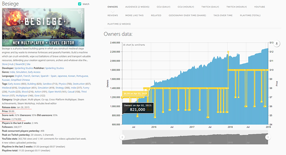Click the English language link
Viewport: 286px width, 155px height.
click(19, 76)
